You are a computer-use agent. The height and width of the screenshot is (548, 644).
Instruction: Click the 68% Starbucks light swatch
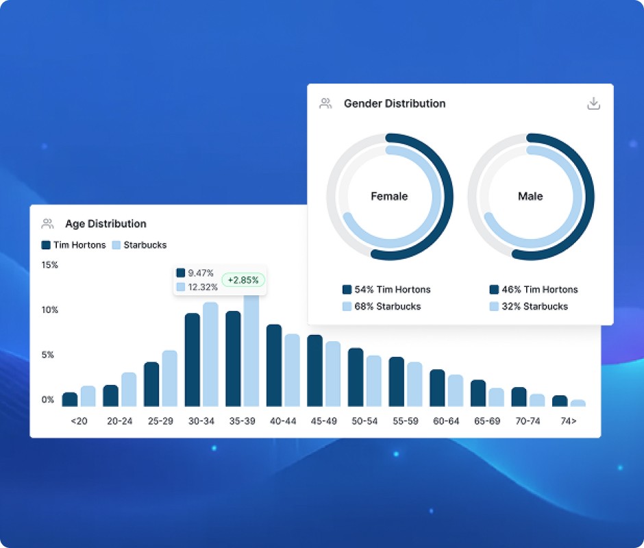347,306
